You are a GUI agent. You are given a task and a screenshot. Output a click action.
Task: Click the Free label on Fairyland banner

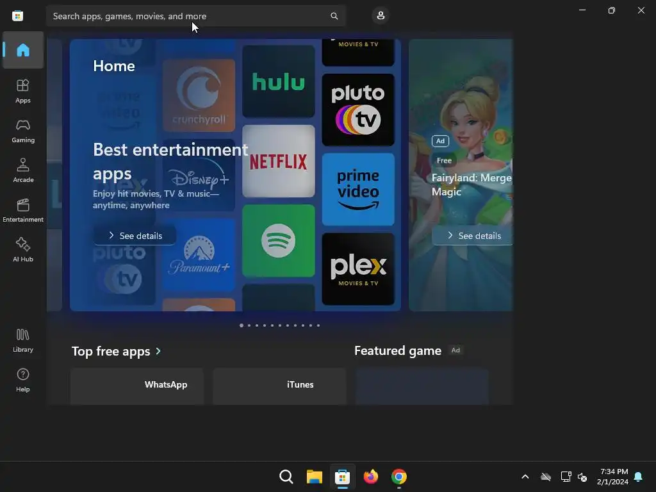coord(445,160)
